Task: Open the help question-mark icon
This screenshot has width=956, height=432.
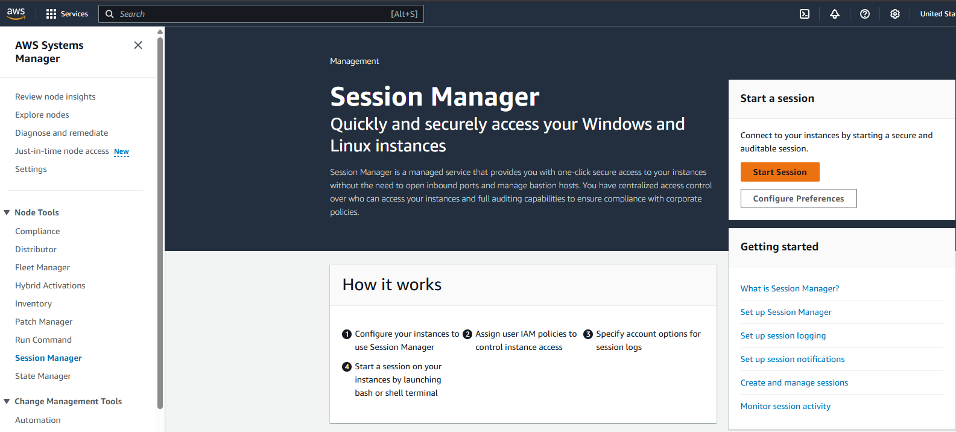Action: pos(865,14)
